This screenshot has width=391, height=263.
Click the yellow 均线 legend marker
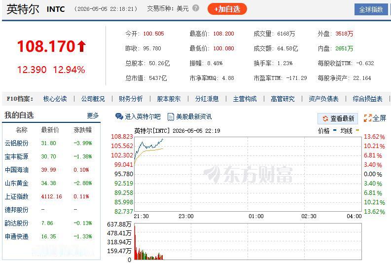pyautogui.click(x=357, y=130)
